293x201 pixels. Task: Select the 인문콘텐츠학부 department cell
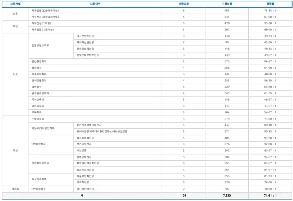pos(51,45)
